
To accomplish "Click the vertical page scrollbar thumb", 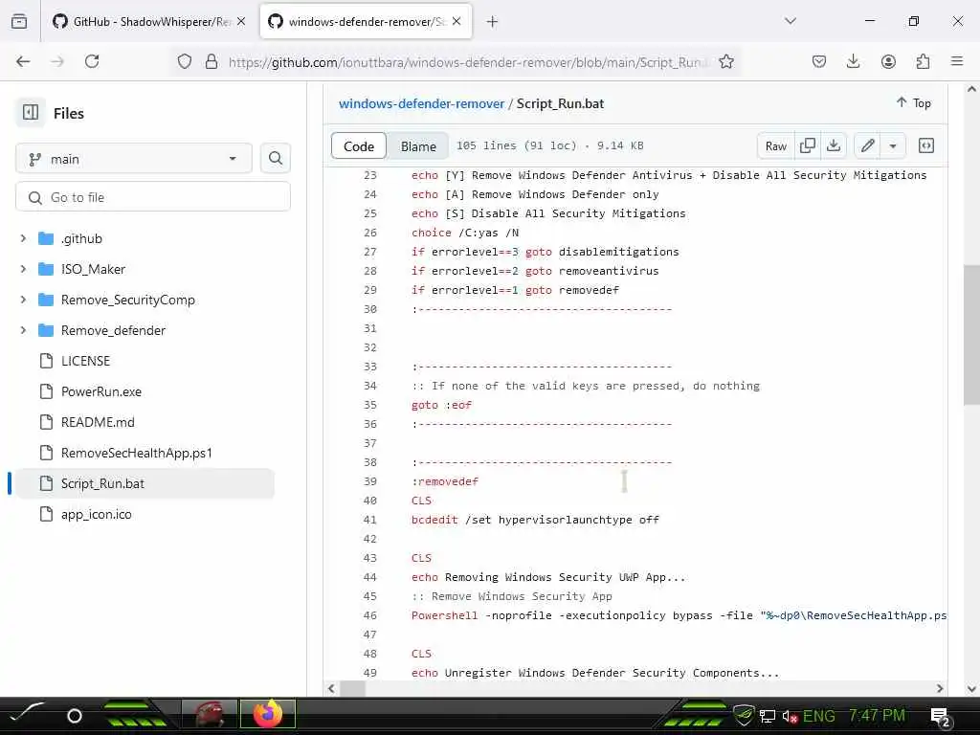I will [x=971, y=334].
